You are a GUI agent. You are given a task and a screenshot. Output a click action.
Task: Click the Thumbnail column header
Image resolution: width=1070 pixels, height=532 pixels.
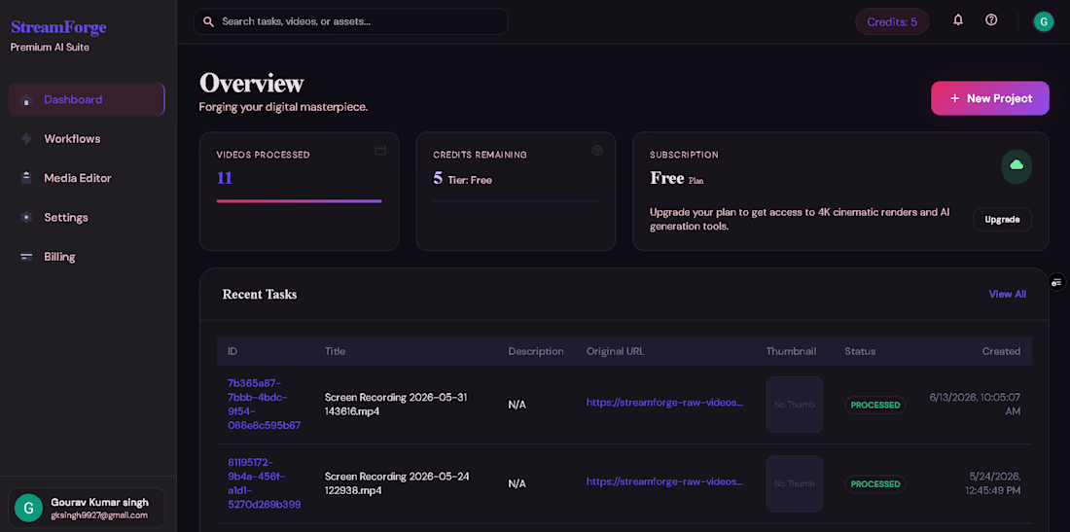[x=792, y=351]
